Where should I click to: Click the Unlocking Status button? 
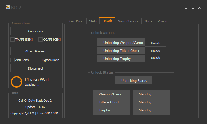[x=134, y=80]
